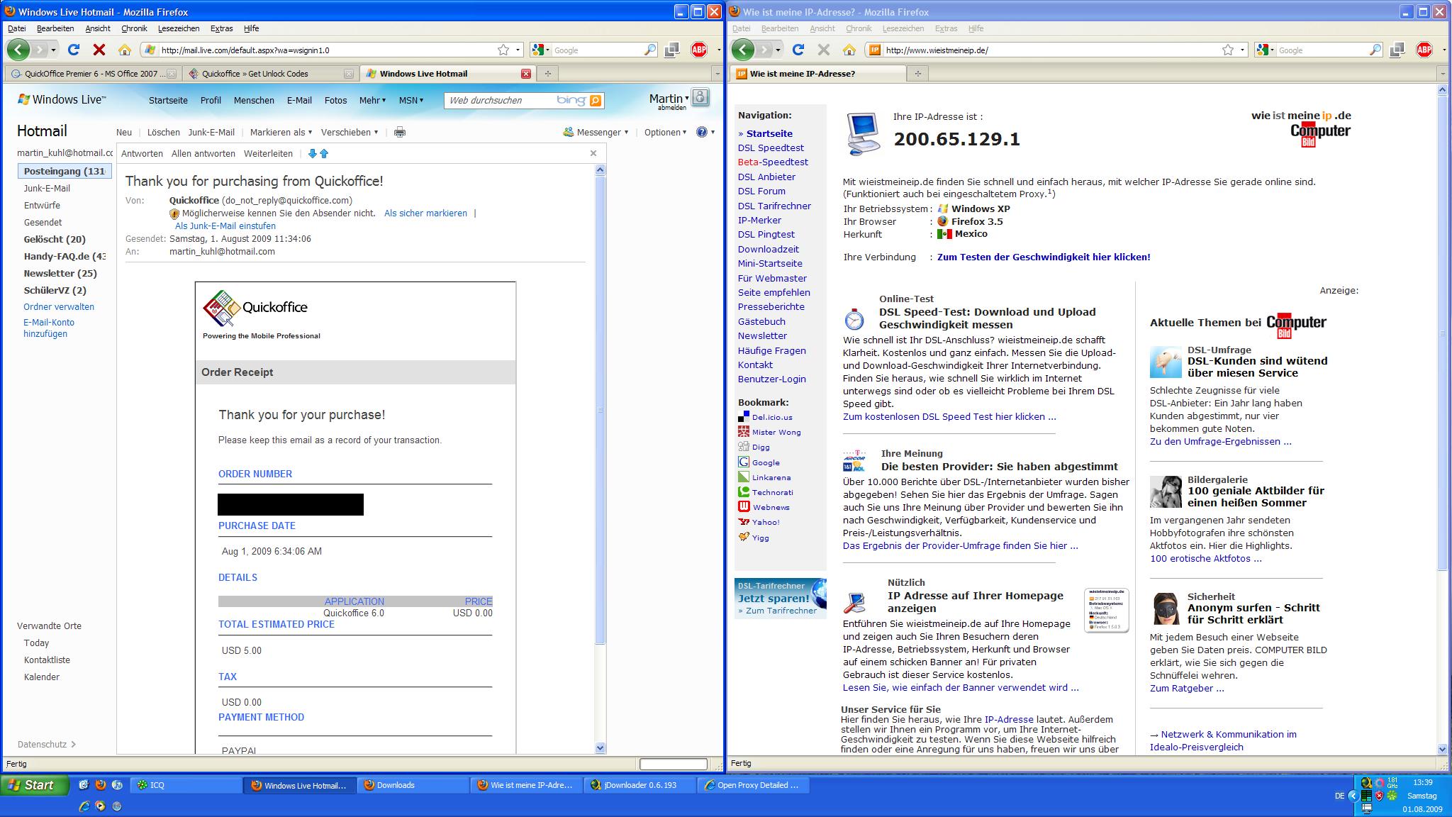Open Messenger dropdown in Hotmail
The width and height of the screenshot is (1452, 817).
click(x=596, y=132)
